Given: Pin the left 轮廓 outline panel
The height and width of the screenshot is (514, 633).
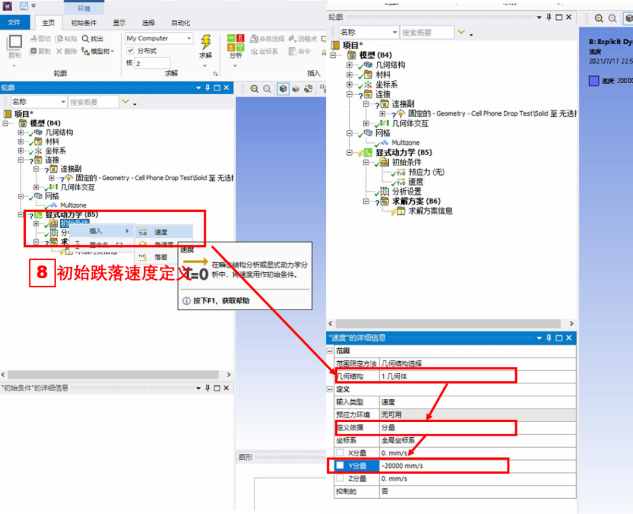Looking at the screenshot, I should tap(207, 87).
